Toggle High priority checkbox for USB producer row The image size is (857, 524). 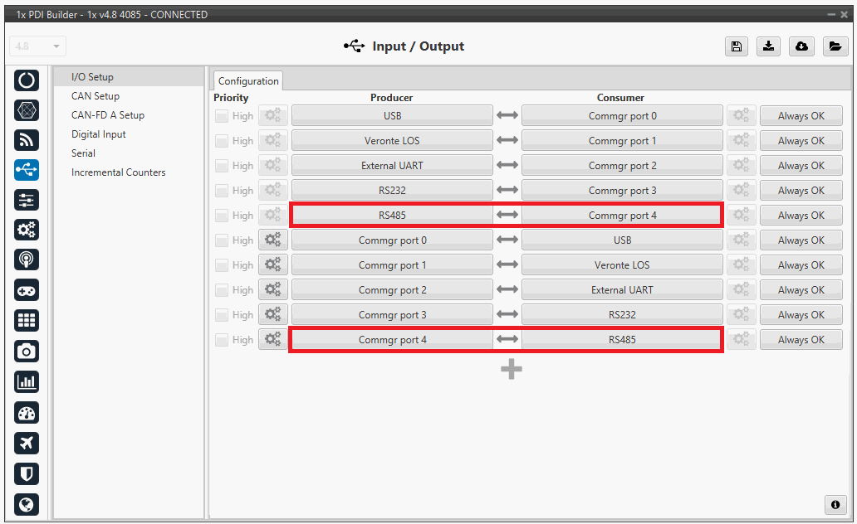[222, 116]
